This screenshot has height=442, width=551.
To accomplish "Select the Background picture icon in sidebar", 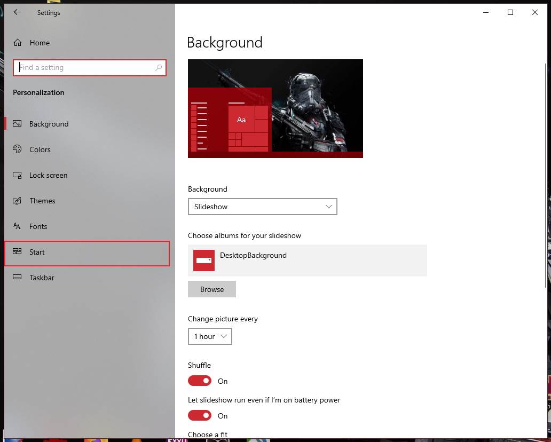I will [18, 124].
